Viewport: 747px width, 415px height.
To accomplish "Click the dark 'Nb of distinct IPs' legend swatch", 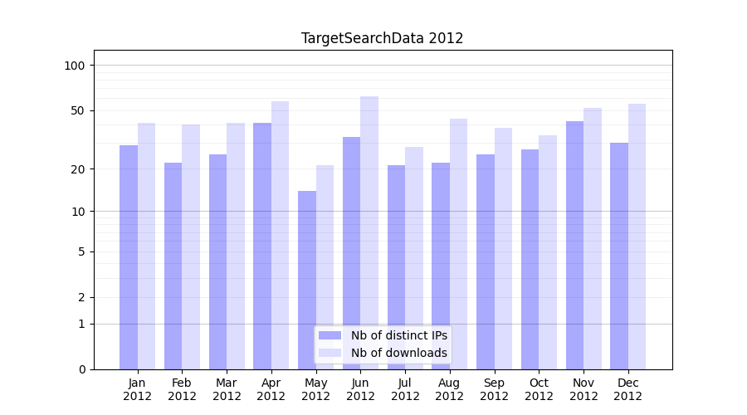I will (330, 335).
